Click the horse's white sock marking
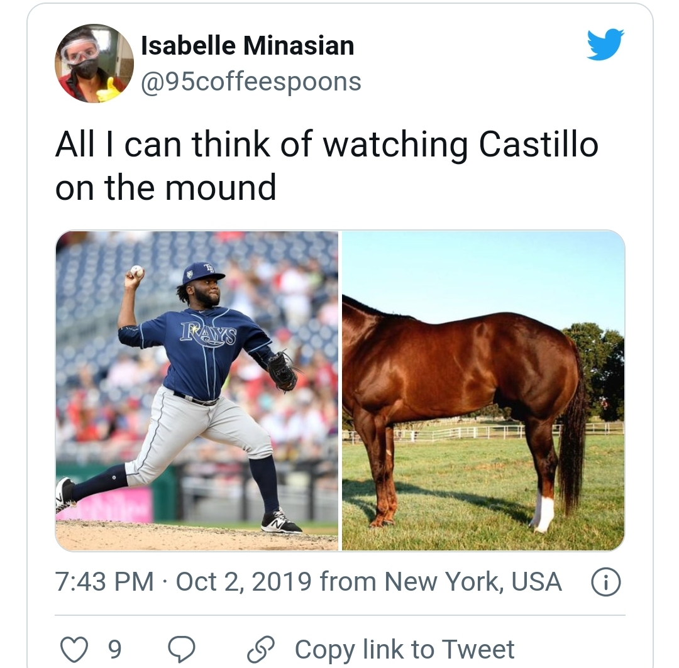Image resolution: width=679 pixels, height=668 pixels. click(543, 513)
